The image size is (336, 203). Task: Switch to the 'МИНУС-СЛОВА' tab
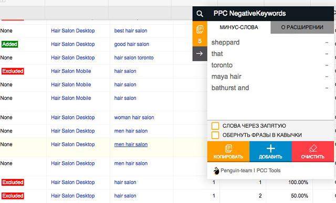coord(239,27)
